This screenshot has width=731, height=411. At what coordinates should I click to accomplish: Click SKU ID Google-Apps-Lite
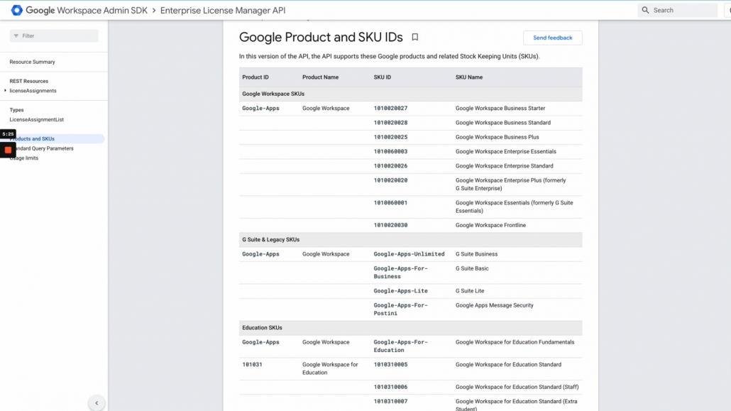pyautogui.click(x=400, y=291)
